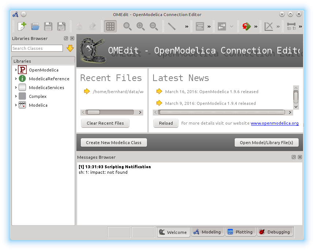Expand the Modelica library tree node
314x250 pixels.
16,105
